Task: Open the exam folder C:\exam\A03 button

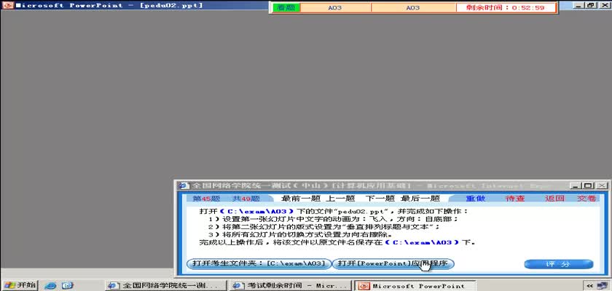Action: (259, 264)
